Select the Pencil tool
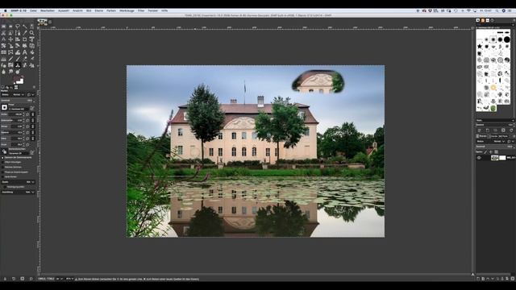 [10, 59]
